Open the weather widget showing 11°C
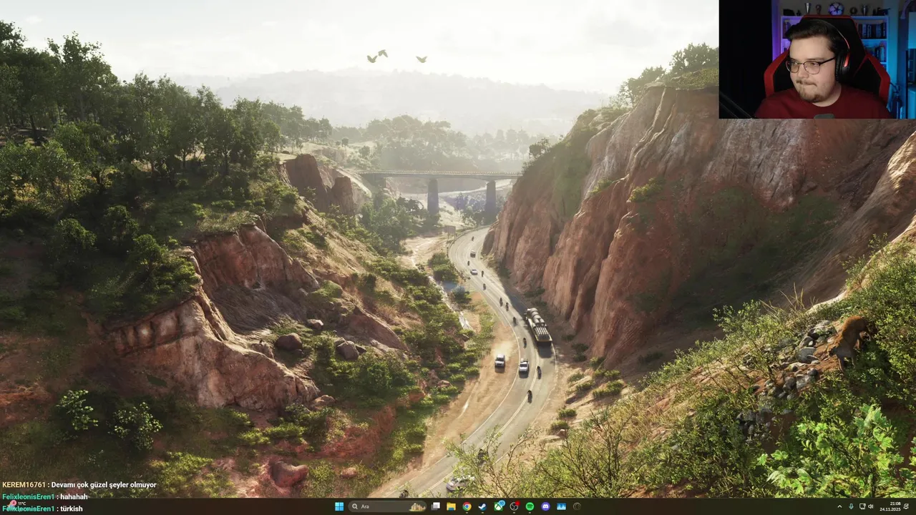Viewport: 916px width, 515px height. click(17, 504)
